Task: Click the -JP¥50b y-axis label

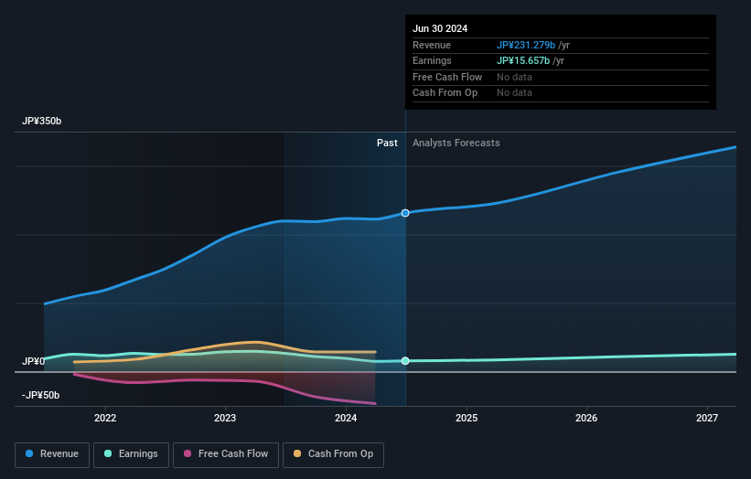Action: coord(41,395)
